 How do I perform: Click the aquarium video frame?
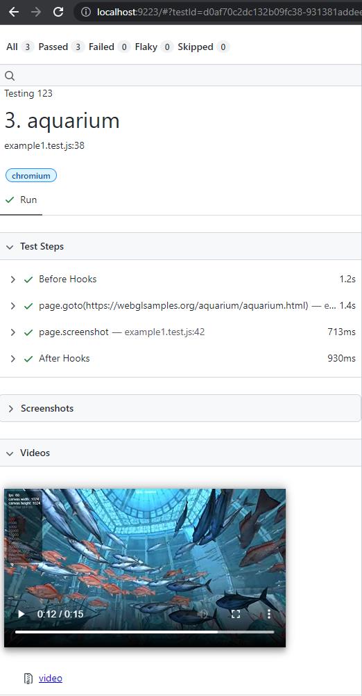[x=145, y=568]
